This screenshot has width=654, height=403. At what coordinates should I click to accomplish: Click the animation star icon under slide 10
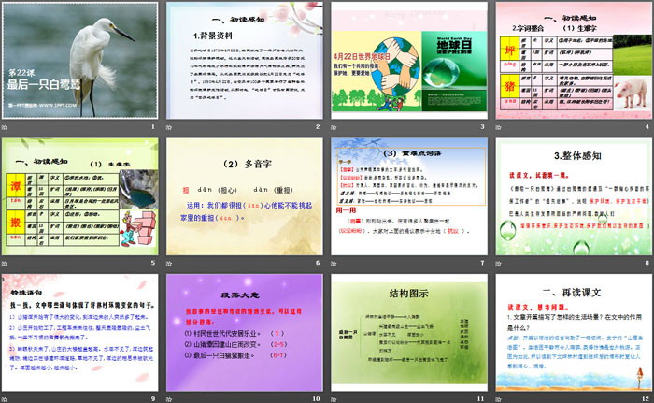click(169, 399)
